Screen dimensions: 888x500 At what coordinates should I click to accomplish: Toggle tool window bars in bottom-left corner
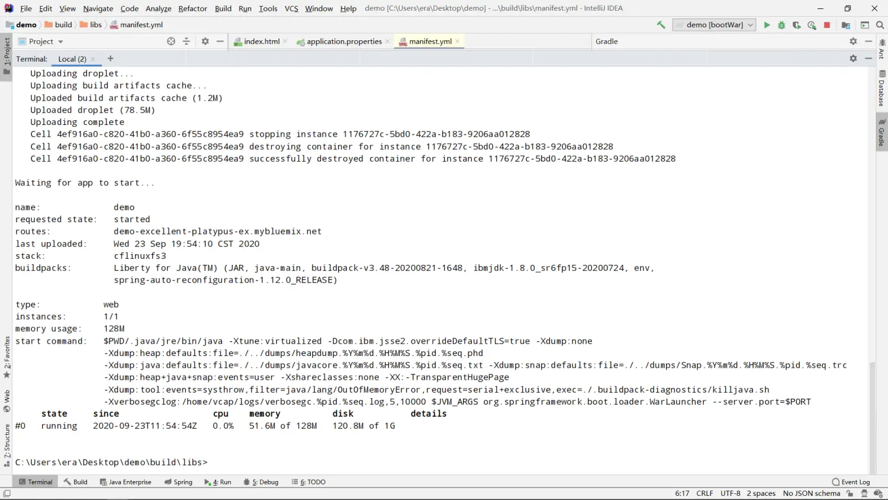click(x=7, y=493)
